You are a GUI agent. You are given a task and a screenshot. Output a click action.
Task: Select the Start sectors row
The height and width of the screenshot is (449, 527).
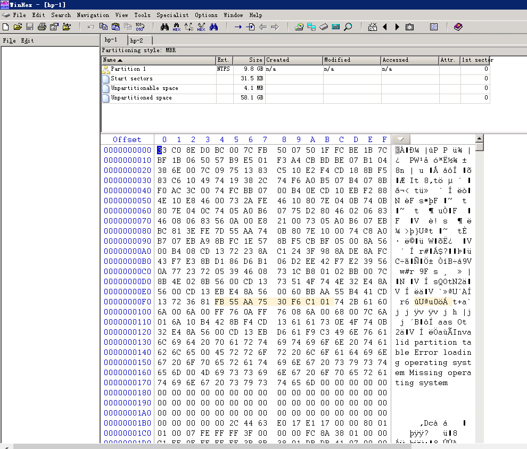pyautogui.click(x=295, y=79)
